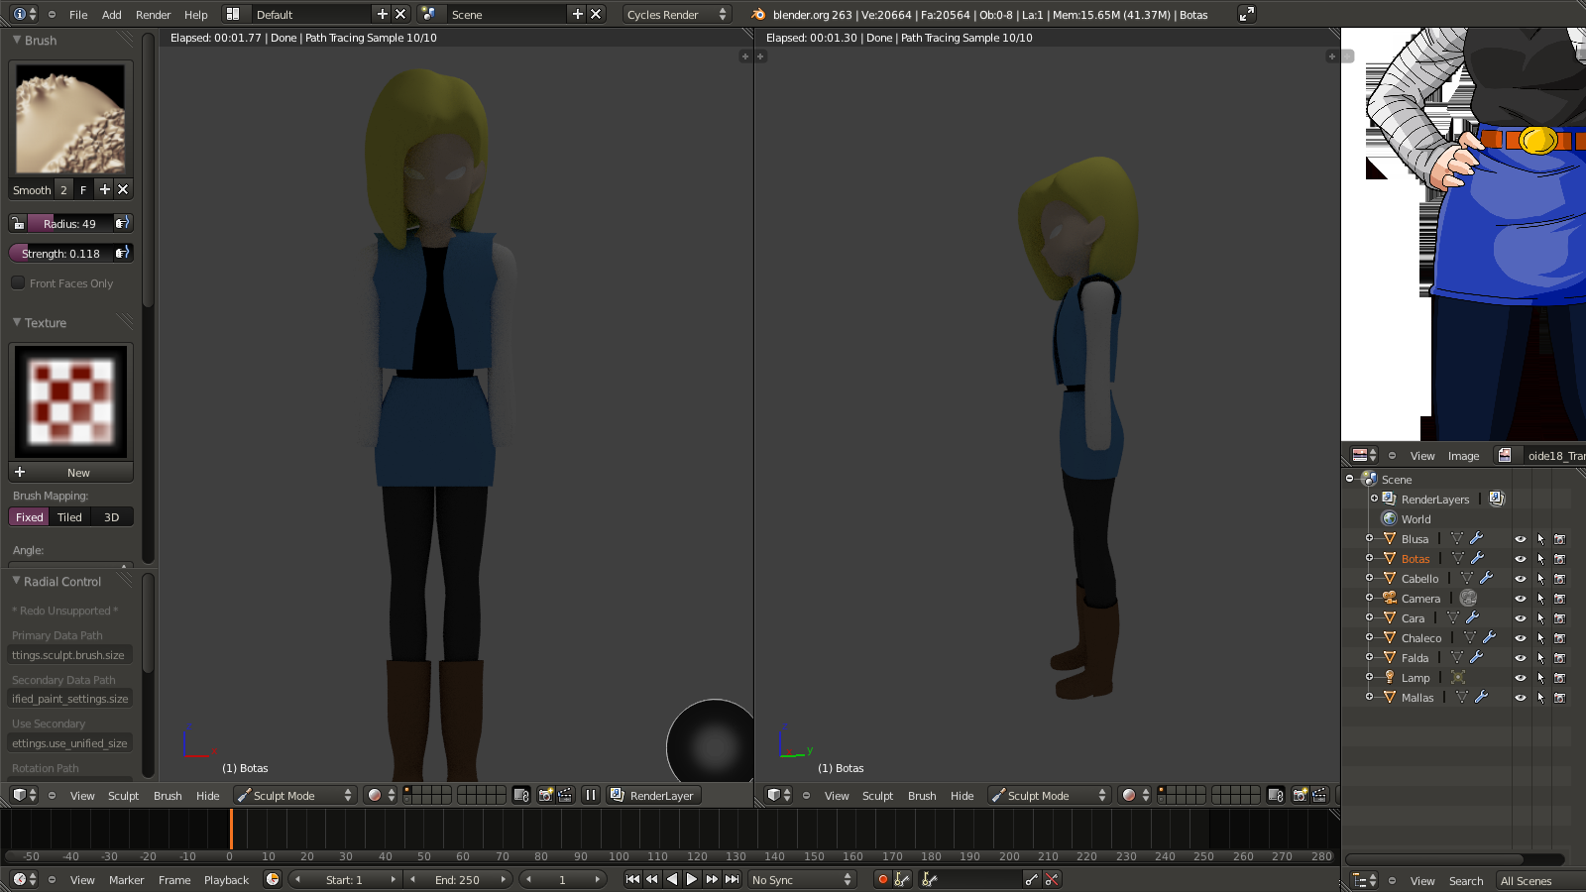
Task: Adjust the brush Strength slider
Action: point(61,253)
